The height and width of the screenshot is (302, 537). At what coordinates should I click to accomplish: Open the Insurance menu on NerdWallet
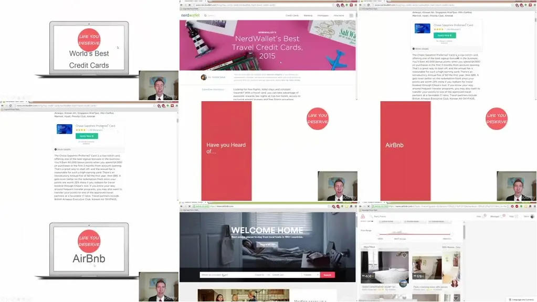[339, 15]
